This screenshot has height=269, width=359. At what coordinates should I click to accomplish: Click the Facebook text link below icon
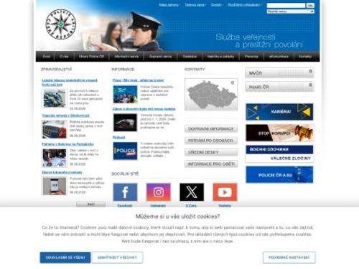(125, 205)
